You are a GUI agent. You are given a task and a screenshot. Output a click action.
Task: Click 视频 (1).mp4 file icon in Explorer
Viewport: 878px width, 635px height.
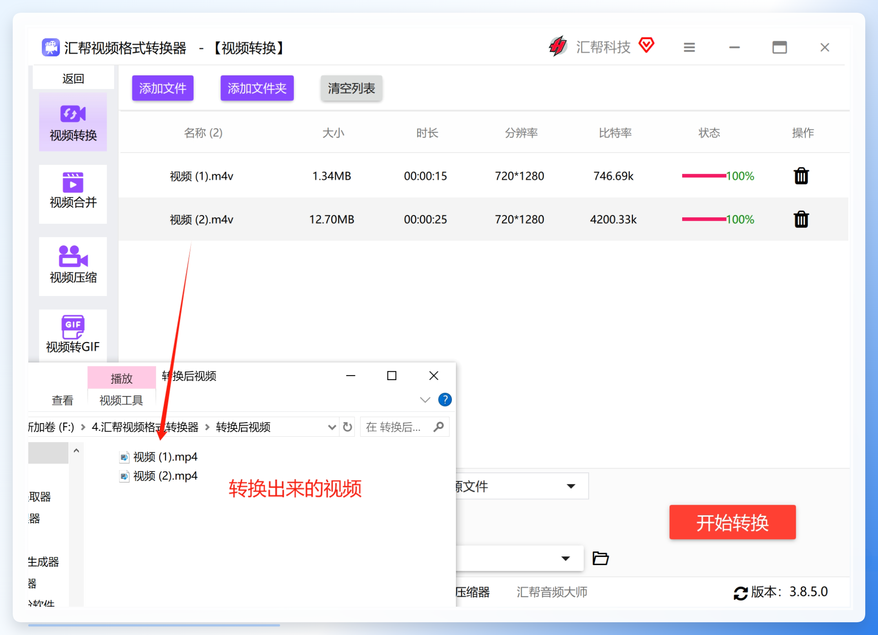pos(124,457)
